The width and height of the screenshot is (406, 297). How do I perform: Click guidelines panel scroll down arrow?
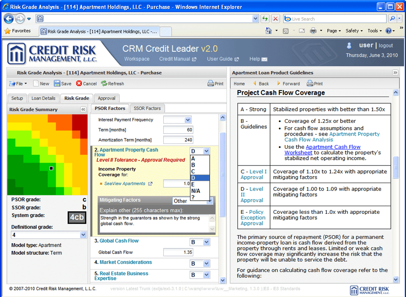[395, 279]
